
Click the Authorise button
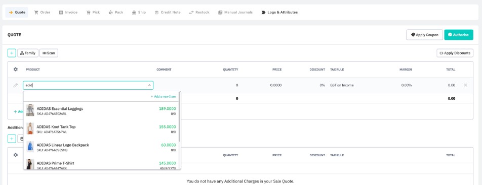(459, 35)
